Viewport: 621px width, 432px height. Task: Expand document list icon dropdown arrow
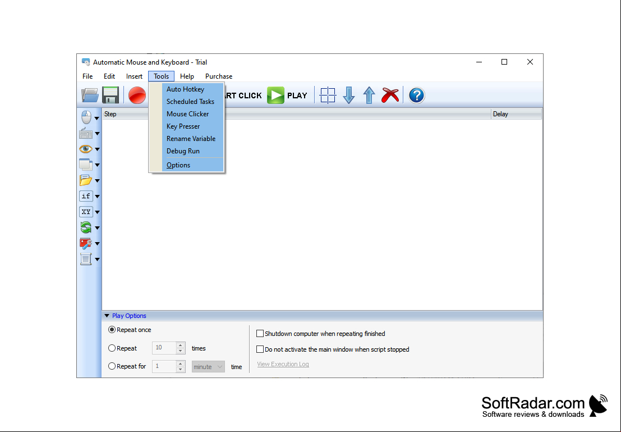point(97,260)
